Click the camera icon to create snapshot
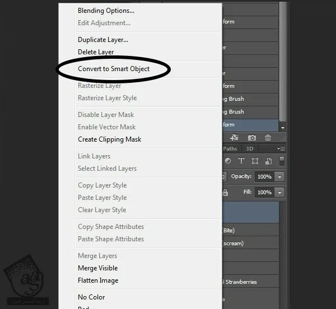 [x=252, y=138]
